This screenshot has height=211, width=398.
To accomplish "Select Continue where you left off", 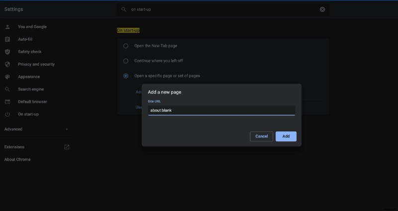I will (126, 61).
